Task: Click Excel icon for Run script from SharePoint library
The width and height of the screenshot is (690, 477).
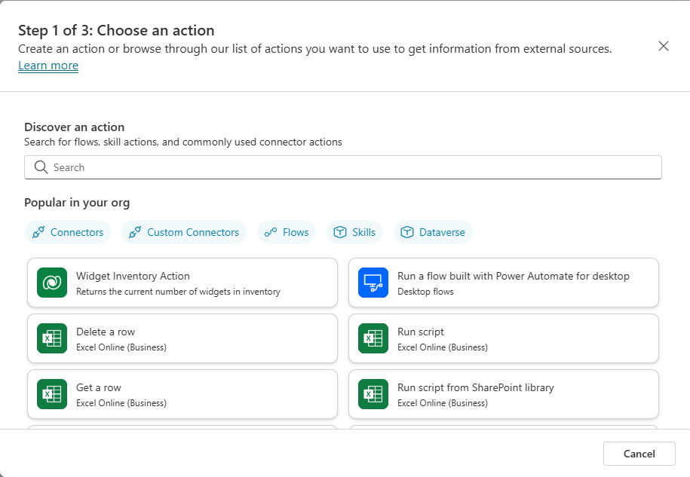Action: coord(373,394)
